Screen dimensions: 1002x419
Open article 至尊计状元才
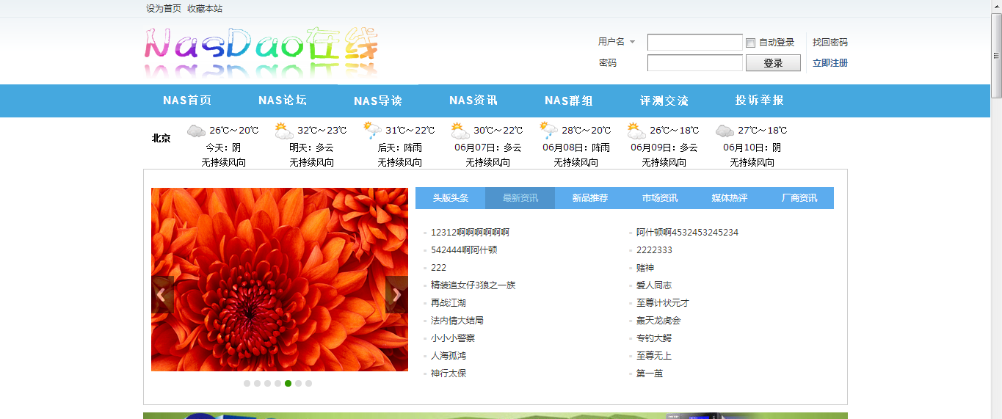663,303
